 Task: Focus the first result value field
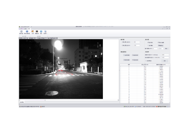click(165, 55)
